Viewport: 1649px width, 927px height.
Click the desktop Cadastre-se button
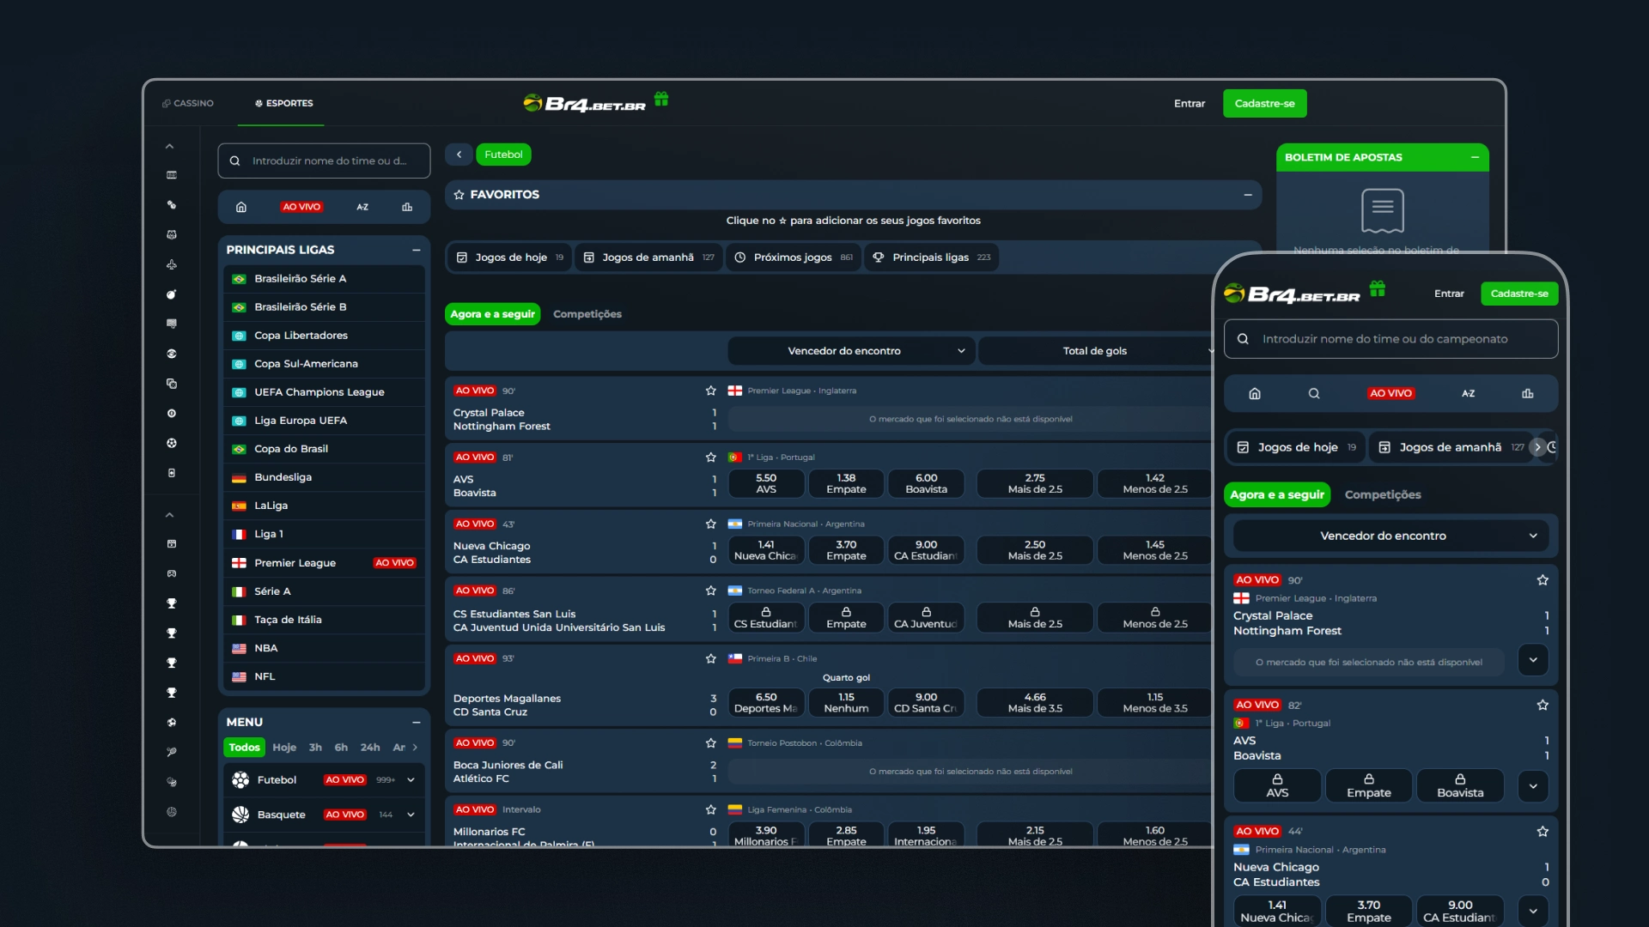point(1264,104)
